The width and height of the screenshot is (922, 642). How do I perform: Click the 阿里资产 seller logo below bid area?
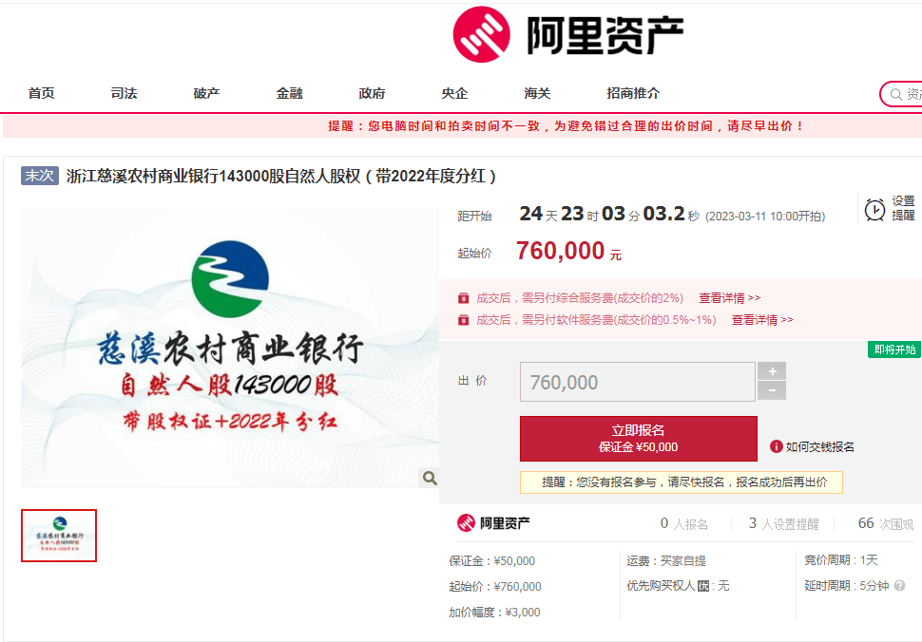(x=493, y=522)
